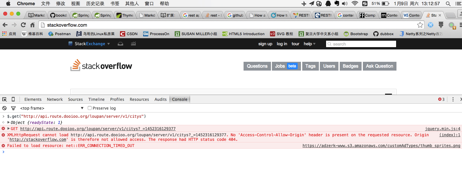Open the 书签 menu in menu bar
This screenshot has width=462, height=187.
pos(115,4)
